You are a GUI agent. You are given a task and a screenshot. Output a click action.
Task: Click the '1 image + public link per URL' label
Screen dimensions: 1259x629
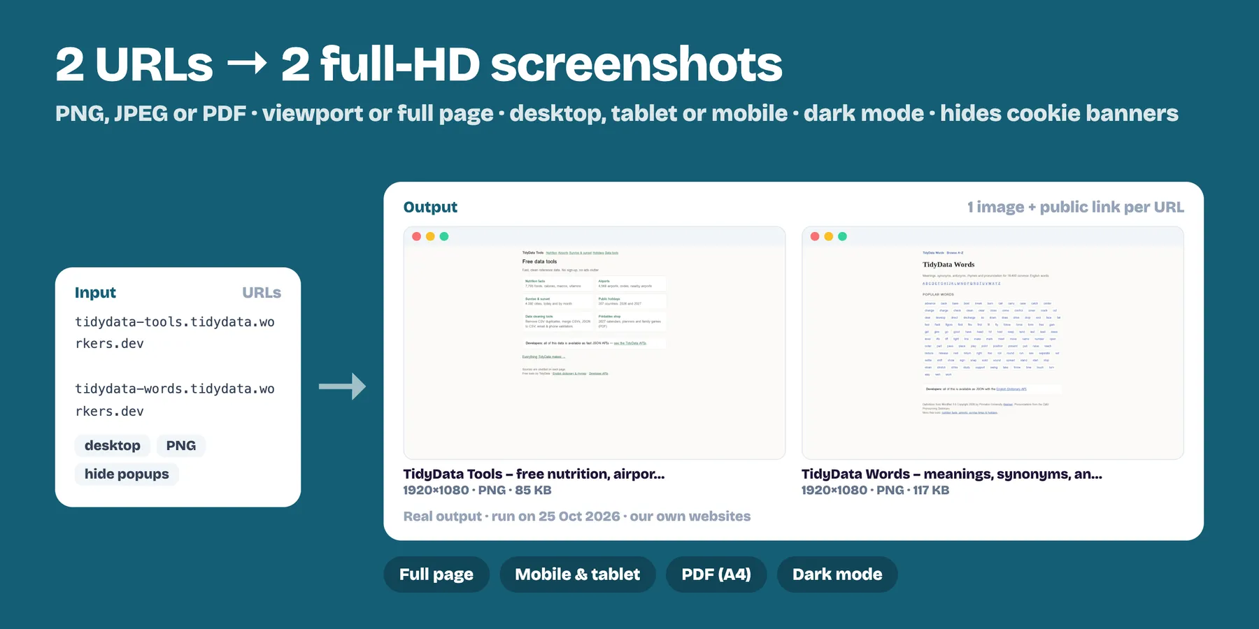1075,207
